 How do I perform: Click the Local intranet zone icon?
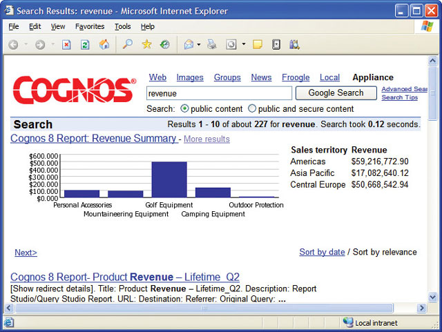tap(348, 322)
